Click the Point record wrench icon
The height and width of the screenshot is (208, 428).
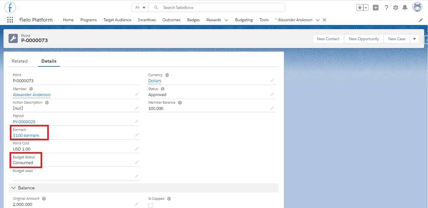13,39
